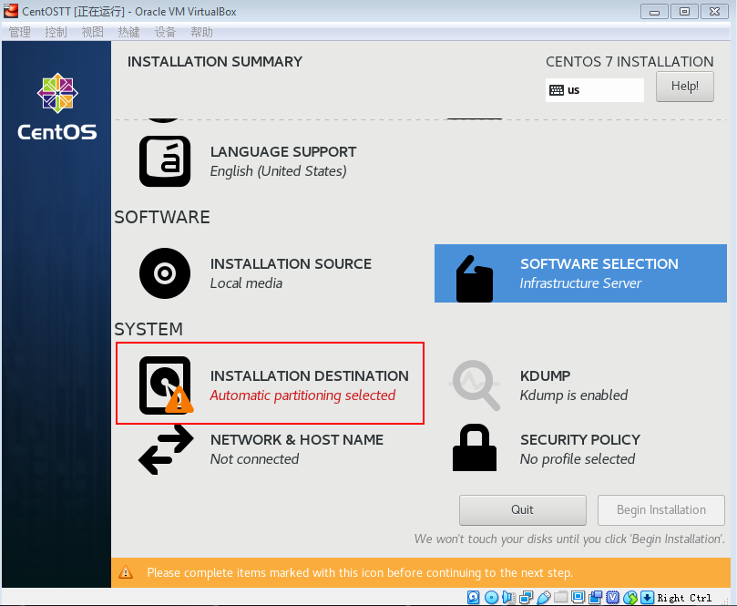Image resolution: width=737 pixels, height=606 pixels.
Task: Click the Installation Destination hard disk icon
Action: [166, 385]
